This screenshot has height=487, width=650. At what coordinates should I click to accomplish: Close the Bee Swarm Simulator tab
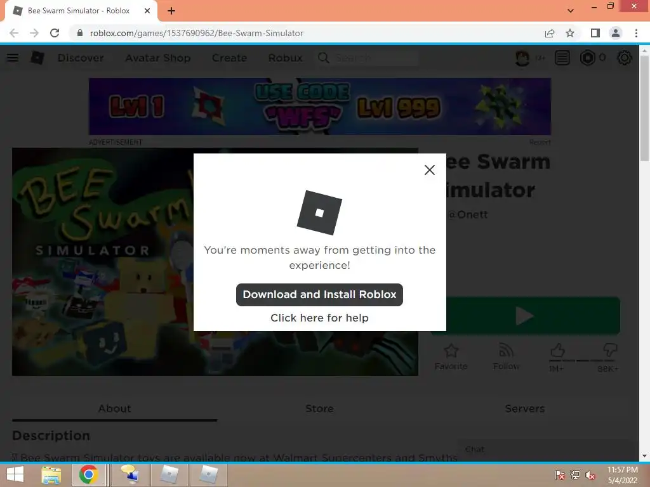pyautogui.click(x=147, y=11)
